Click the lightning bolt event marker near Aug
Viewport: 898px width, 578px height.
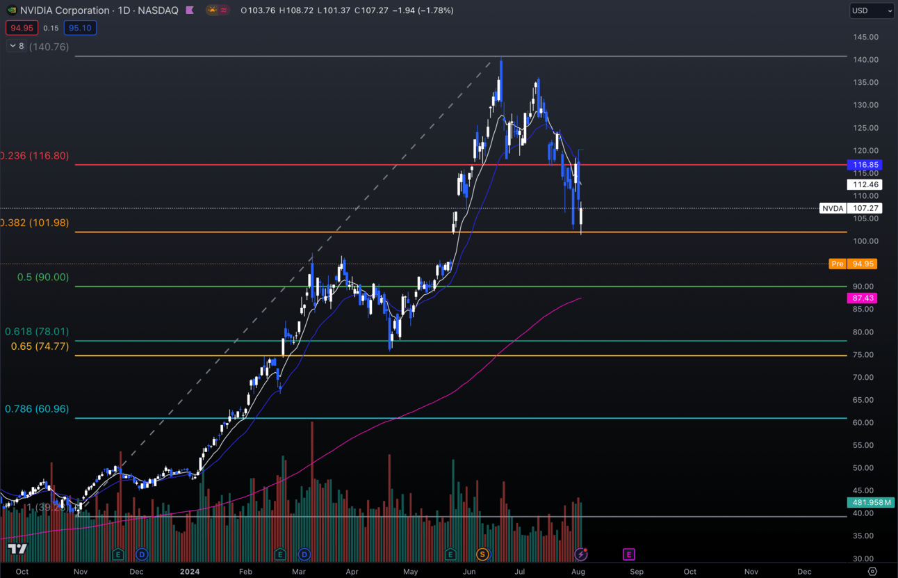point(581,554)
